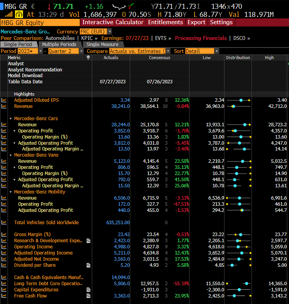289x304 pixels.
Task: Click the Analyst Recommendation row
Action: click(x=35, y=70)
